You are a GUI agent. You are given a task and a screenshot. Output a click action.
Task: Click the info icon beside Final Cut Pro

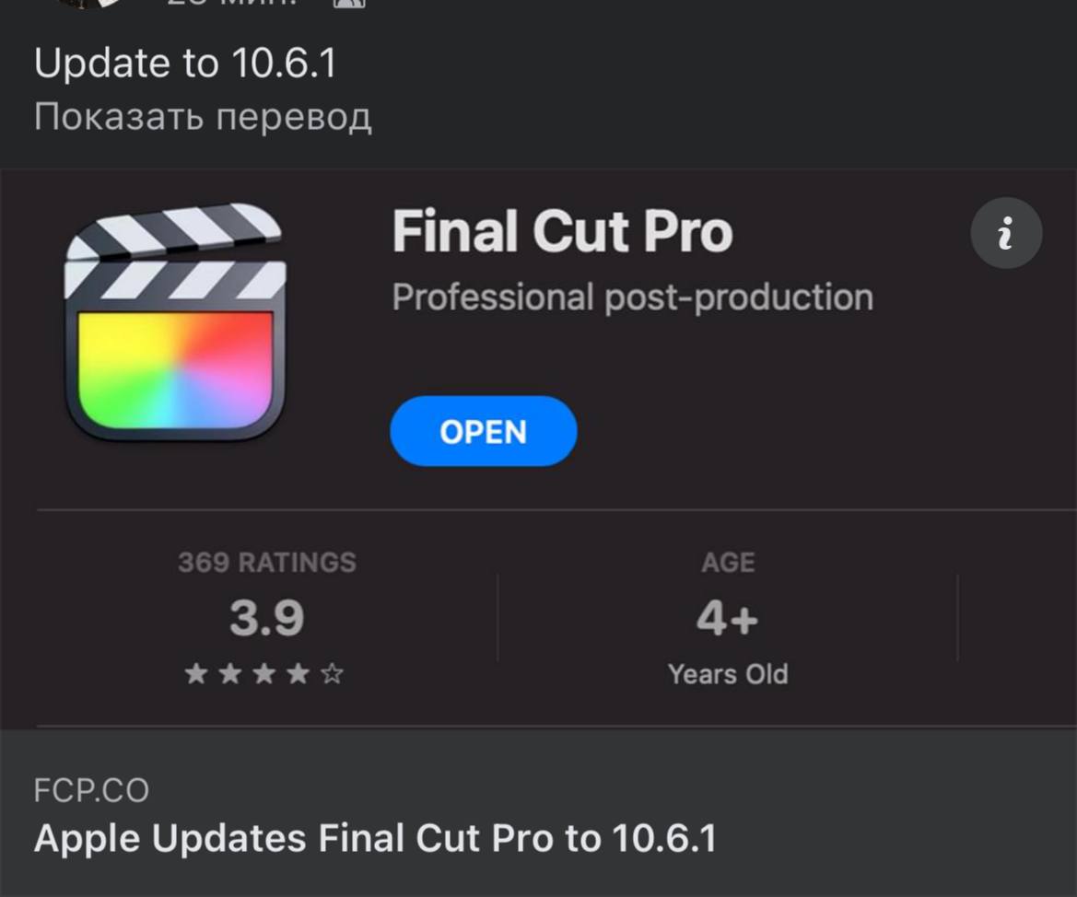1006,233
